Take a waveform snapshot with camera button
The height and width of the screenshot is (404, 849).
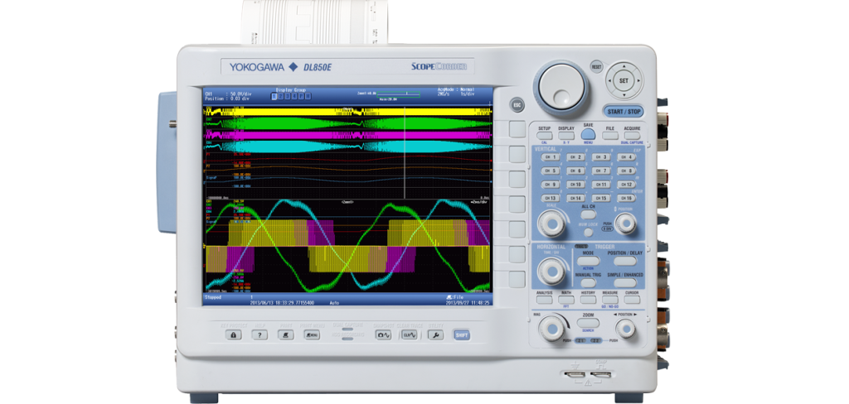[383, 334]
